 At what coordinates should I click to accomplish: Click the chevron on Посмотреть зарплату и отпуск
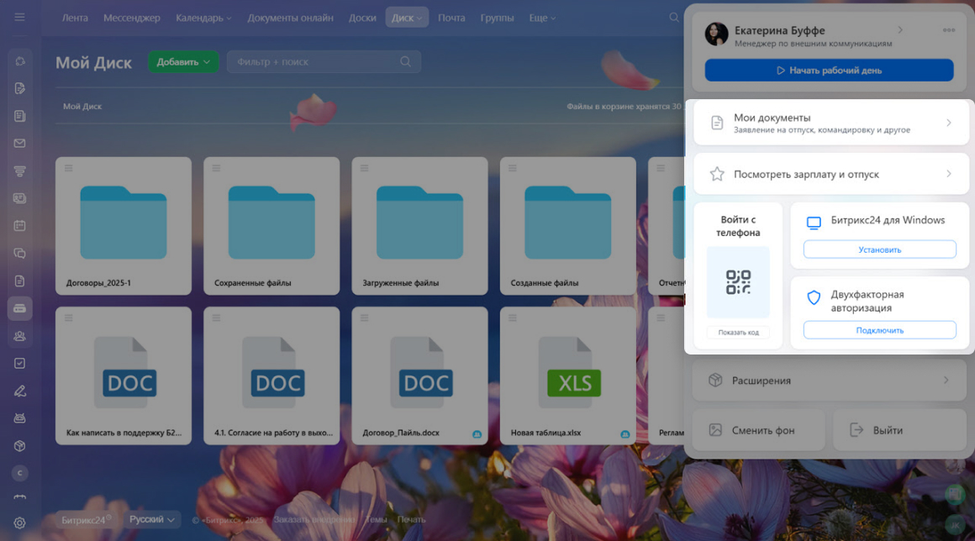pyautogui.click(x=949, y=174)
